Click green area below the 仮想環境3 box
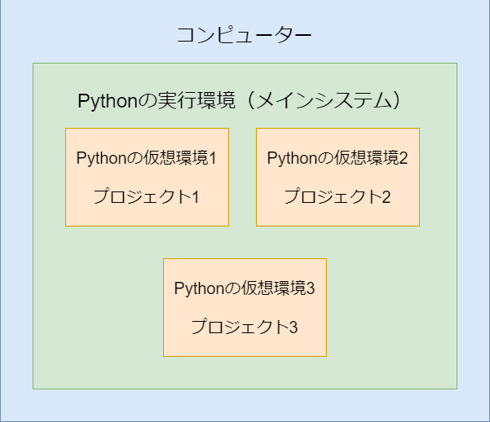 point(245,373)
